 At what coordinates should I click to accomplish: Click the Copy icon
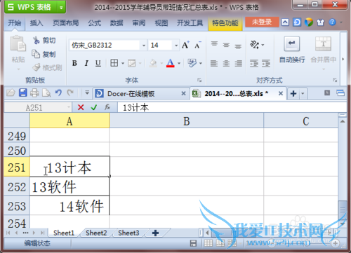pyautogui.click(x=36, y=54)
